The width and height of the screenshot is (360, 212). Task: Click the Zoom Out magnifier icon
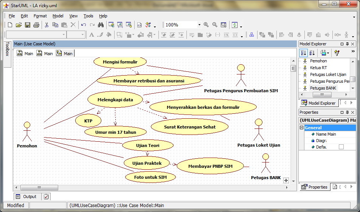215,25
